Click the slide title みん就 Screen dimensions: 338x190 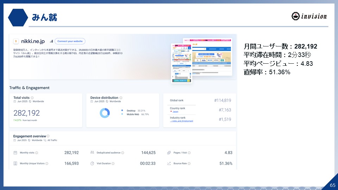44,18
